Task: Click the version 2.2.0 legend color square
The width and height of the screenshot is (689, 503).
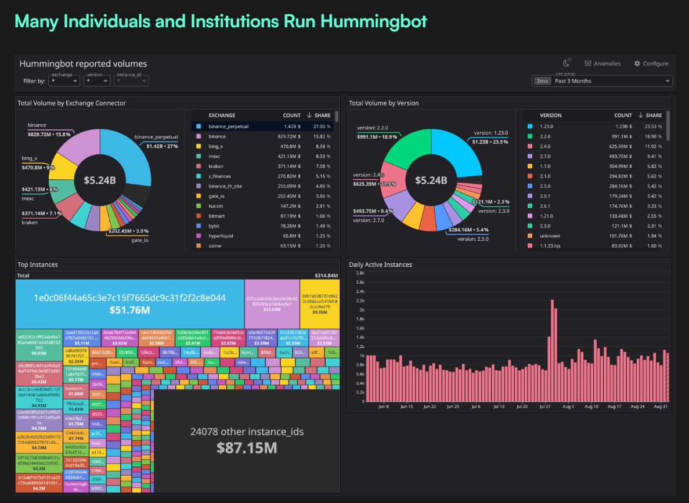Action: point(530,137)
